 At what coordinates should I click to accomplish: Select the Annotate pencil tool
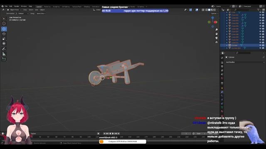4,49
